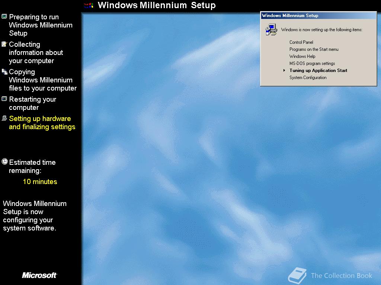This screenshot has width=381, height=285.
Task: Select the 'Control Panel' item
Action: click(301, 42)
